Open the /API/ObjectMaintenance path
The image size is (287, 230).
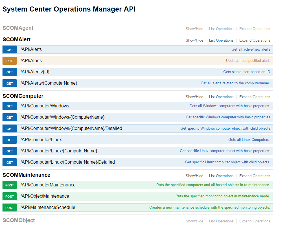pos(45,196)
